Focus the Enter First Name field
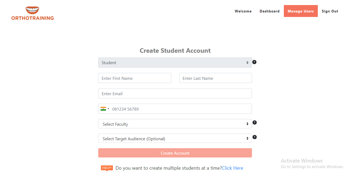 (135, 78)
